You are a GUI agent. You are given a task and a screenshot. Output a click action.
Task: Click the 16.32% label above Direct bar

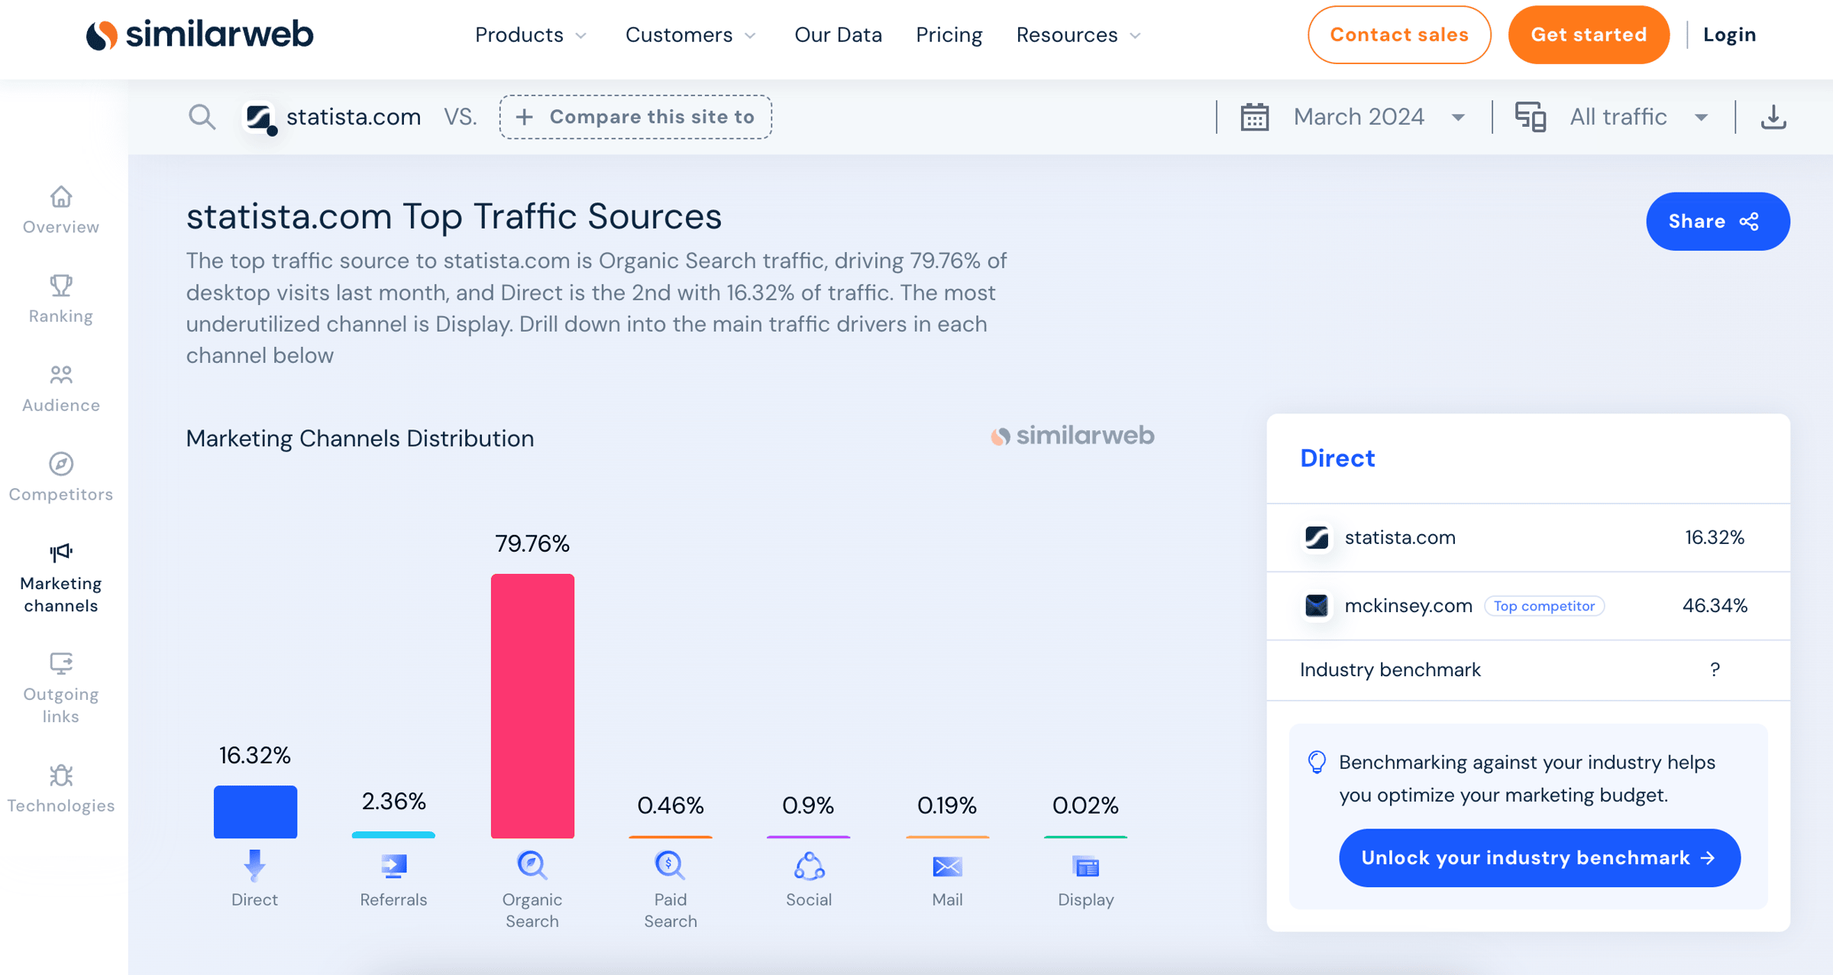tap(255, 756)
